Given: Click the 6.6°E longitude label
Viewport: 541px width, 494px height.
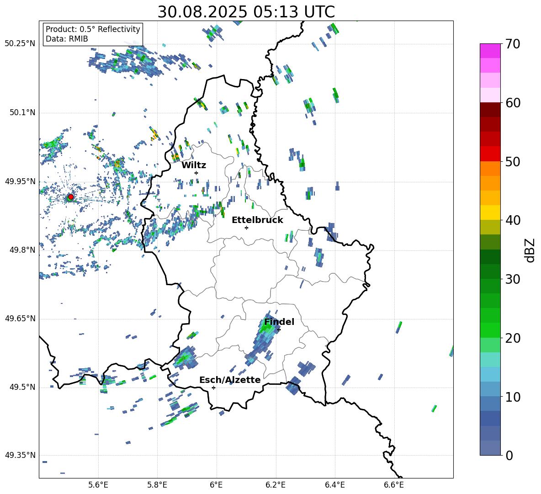Looking at the screenshot, I should 394,485.
